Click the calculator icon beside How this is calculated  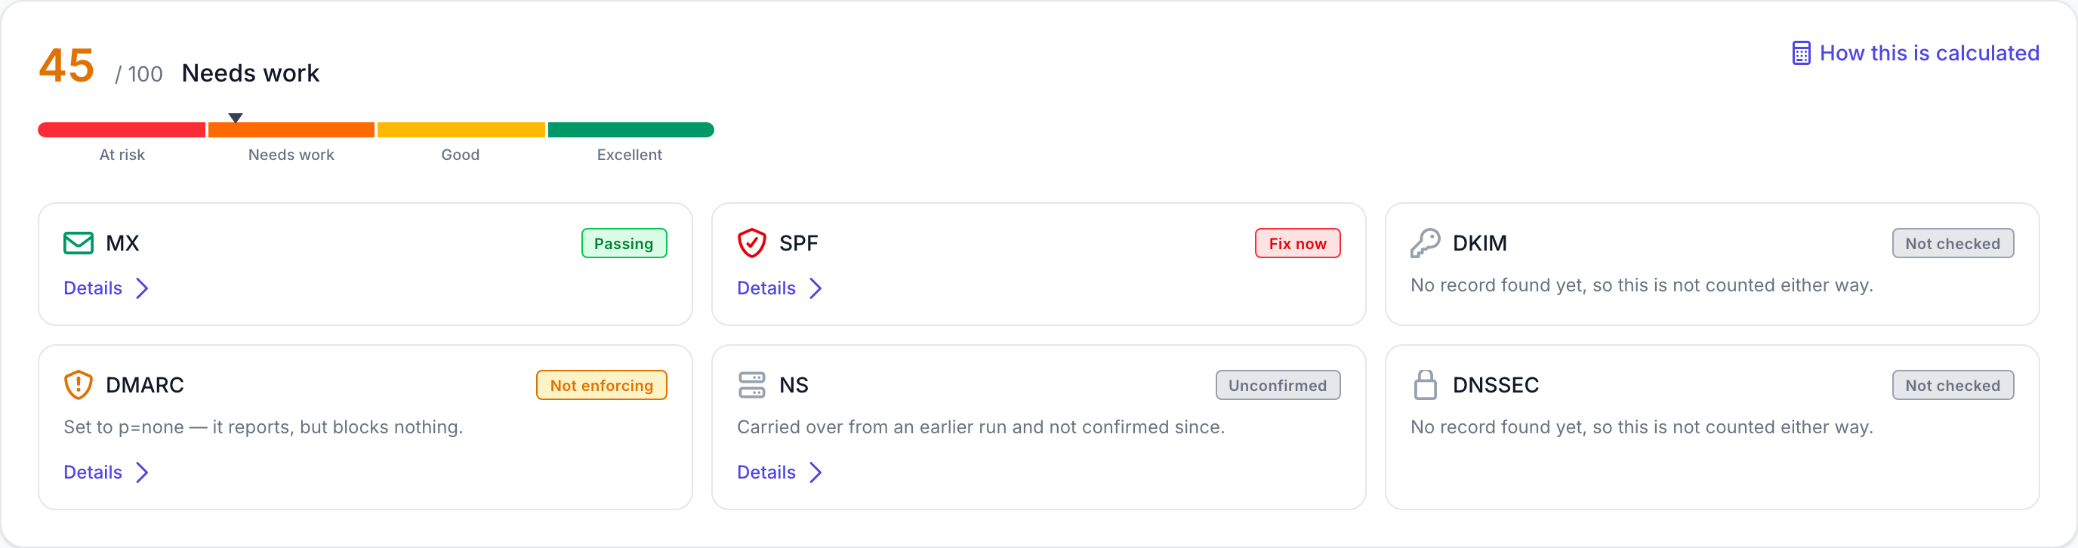pos(1800,53)
